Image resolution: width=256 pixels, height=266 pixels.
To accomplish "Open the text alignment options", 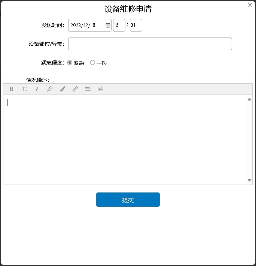I will tap(88, 89).
